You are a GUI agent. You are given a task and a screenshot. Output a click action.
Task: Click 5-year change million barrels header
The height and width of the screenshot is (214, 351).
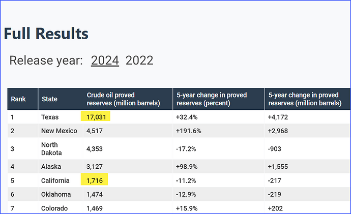pyautogui.click(x=304, y=99)
